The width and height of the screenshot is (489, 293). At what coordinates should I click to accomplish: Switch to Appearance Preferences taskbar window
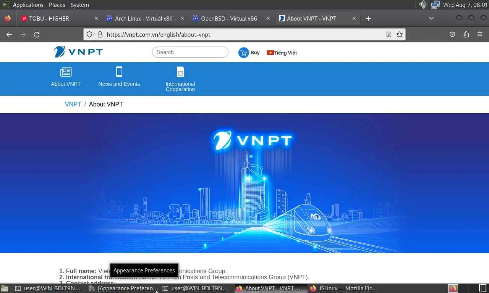coord(123,288)
